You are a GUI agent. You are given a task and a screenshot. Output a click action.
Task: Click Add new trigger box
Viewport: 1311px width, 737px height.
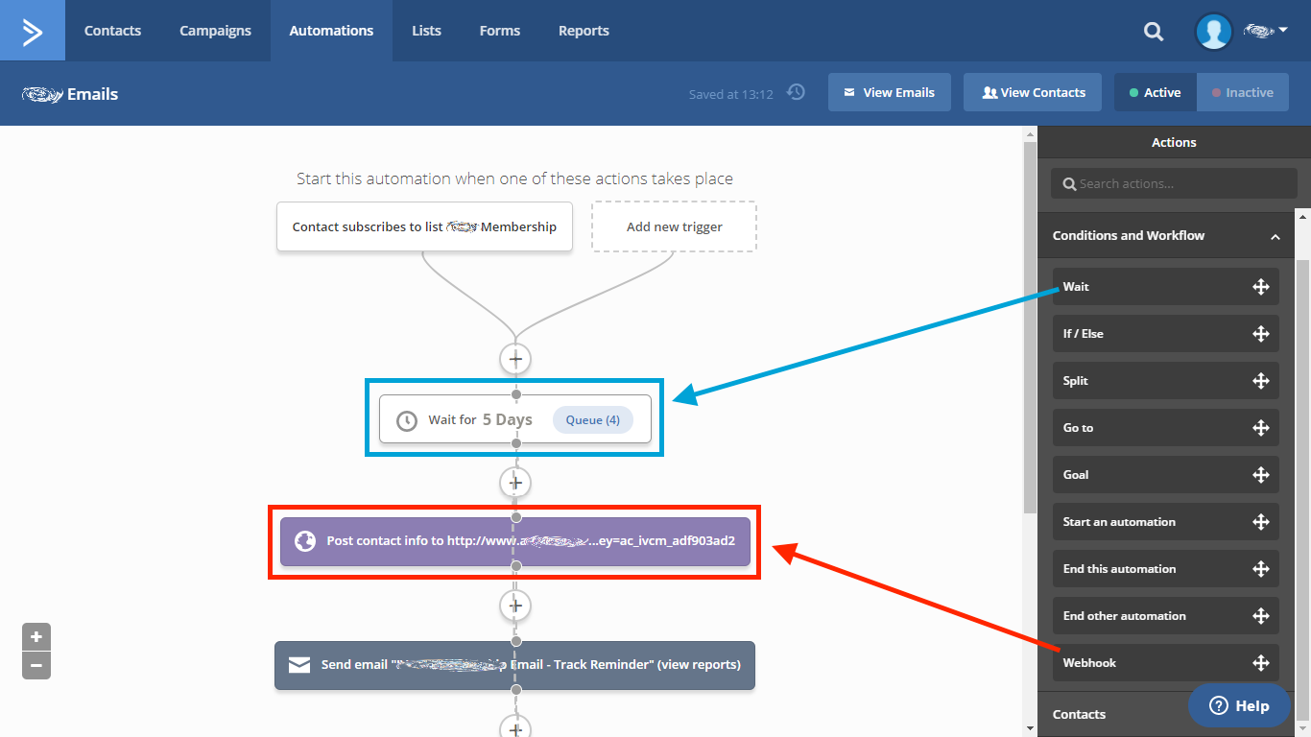coord(675,226)
